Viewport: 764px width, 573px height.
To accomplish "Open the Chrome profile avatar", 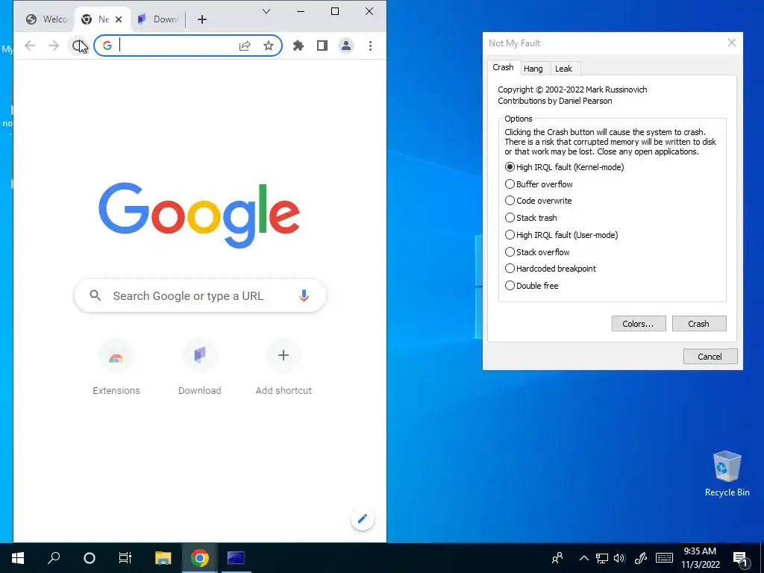I will coord(346,46).
